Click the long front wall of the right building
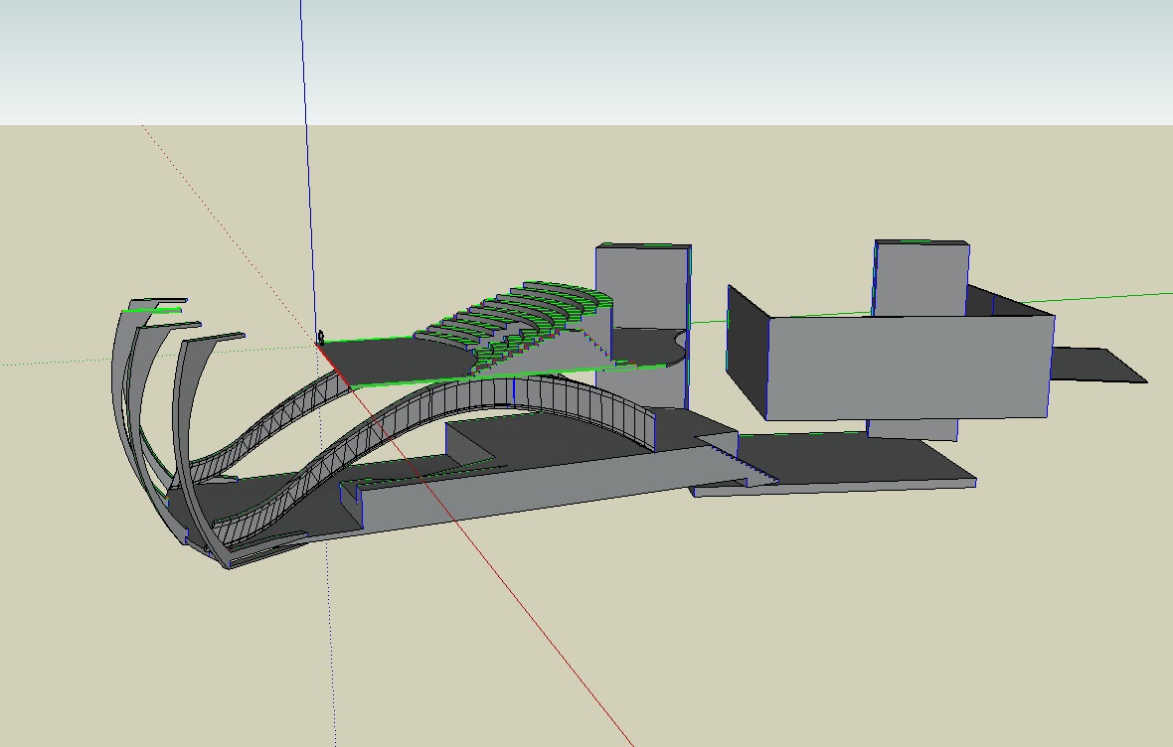The width and height of the screenshot is (1173, 747). click(x=909, y=367)
